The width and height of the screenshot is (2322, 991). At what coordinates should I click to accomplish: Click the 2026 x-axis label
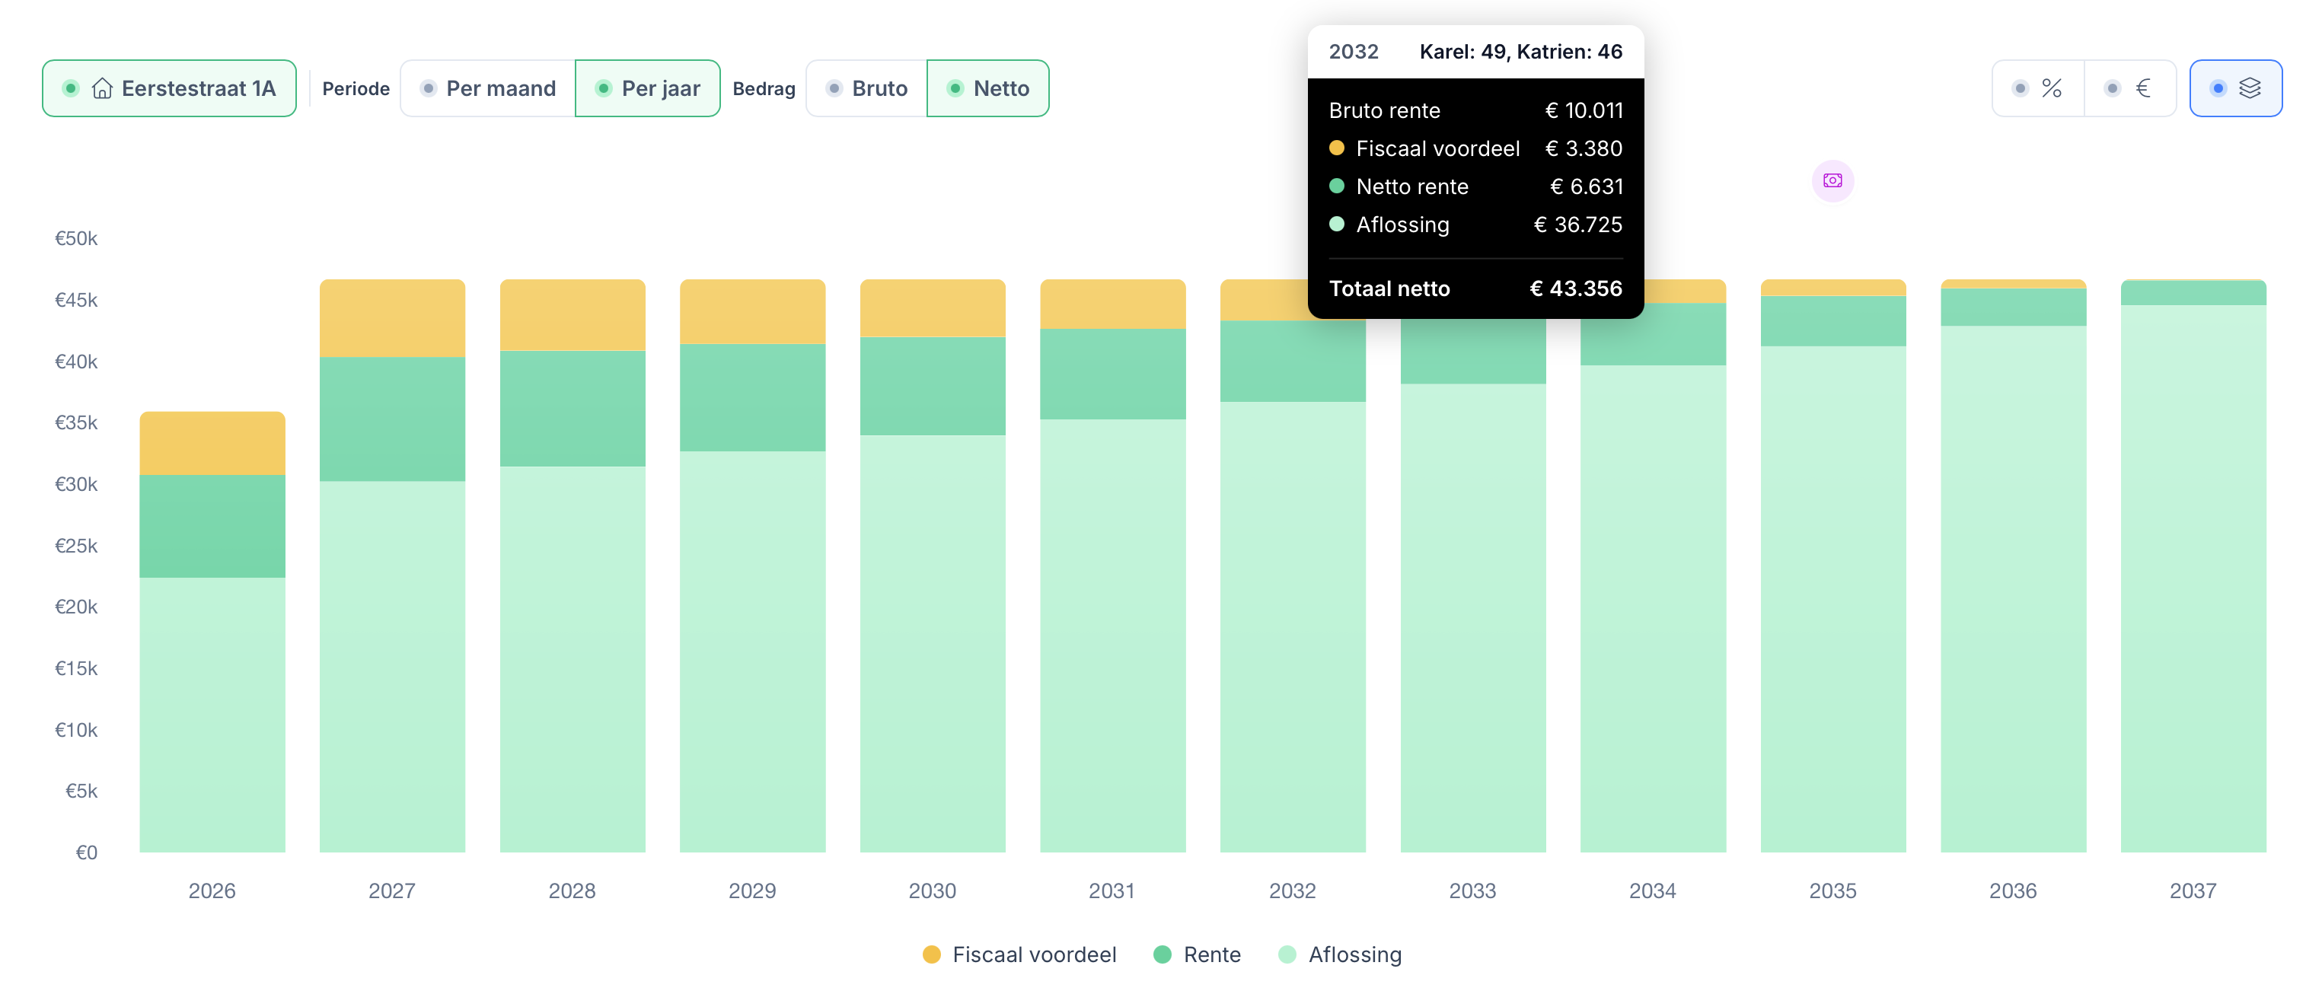point(212,891)
